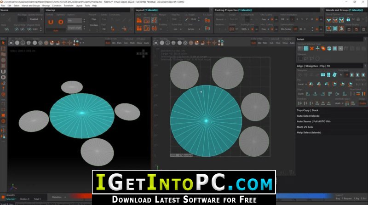The height and width of the screenshot is (205, 368).
Task: Open the Layout menu in menu bar
Action: (79, 6)
